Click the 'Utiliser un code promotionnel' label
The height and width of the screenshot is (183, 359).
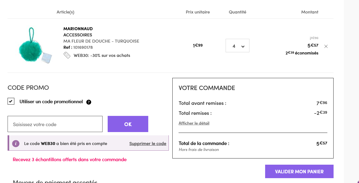(x=51, y=102)
